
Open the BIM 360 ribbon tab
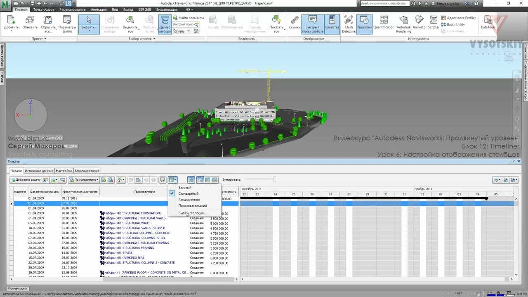(x=144, y=9)
